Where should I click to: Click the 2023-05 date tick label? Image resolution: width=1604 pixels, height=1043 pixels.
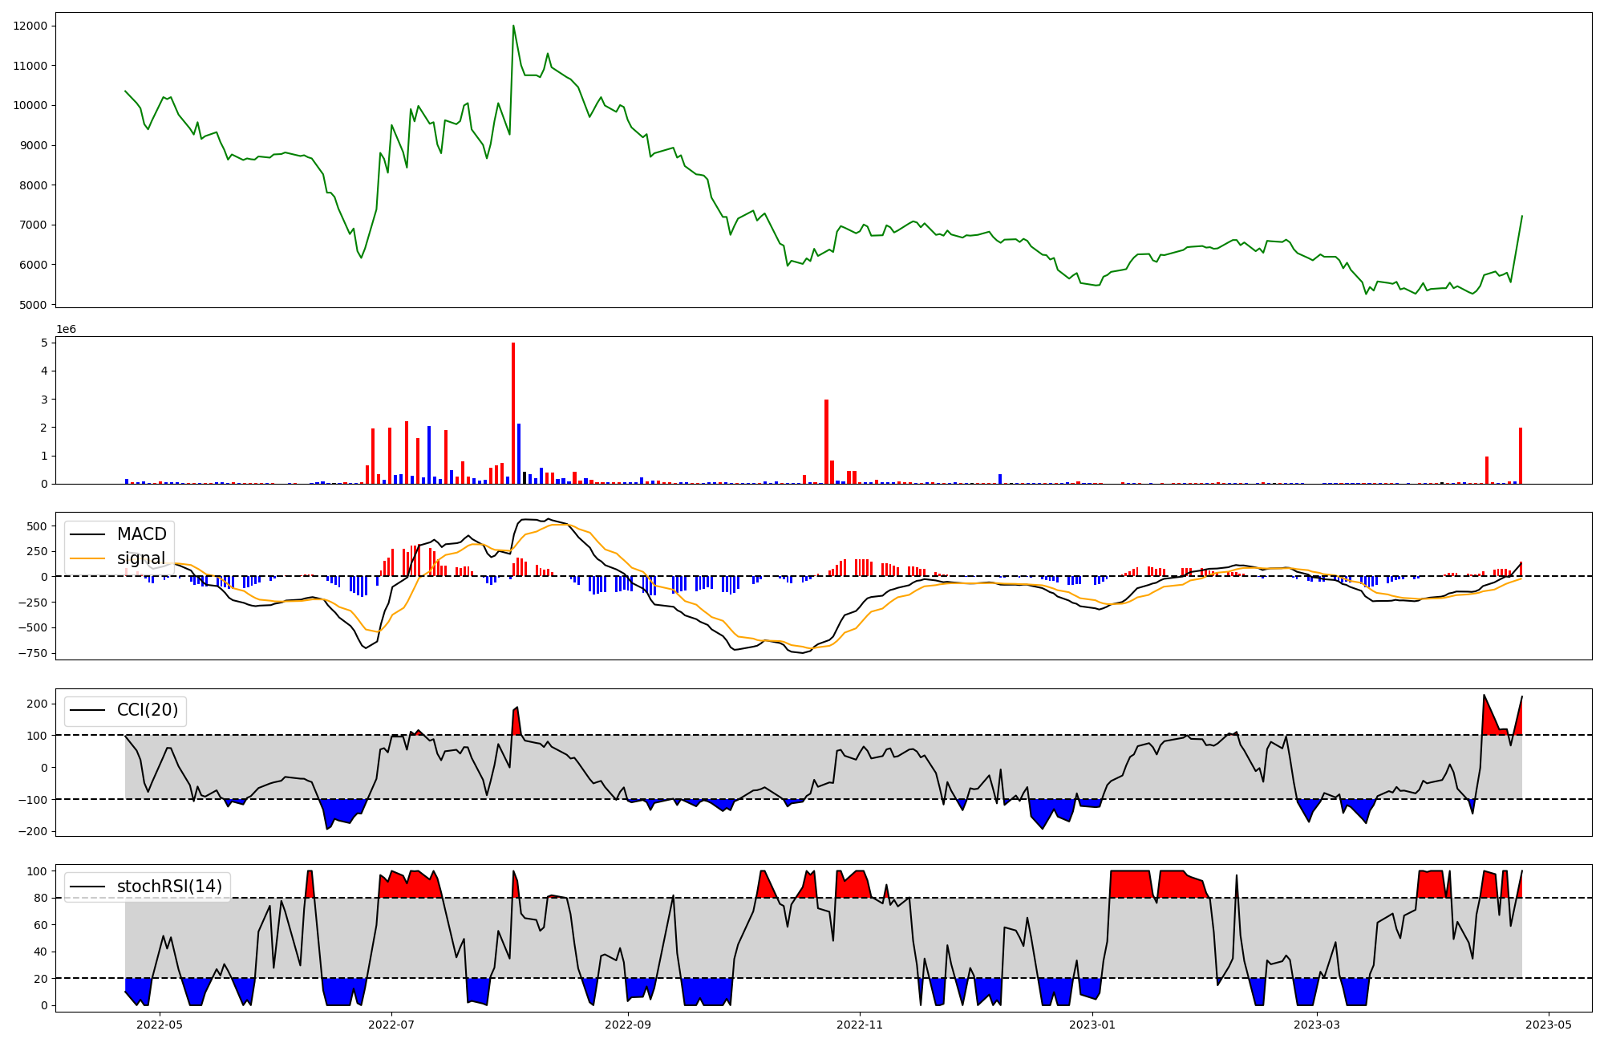click(1548, 1025)
